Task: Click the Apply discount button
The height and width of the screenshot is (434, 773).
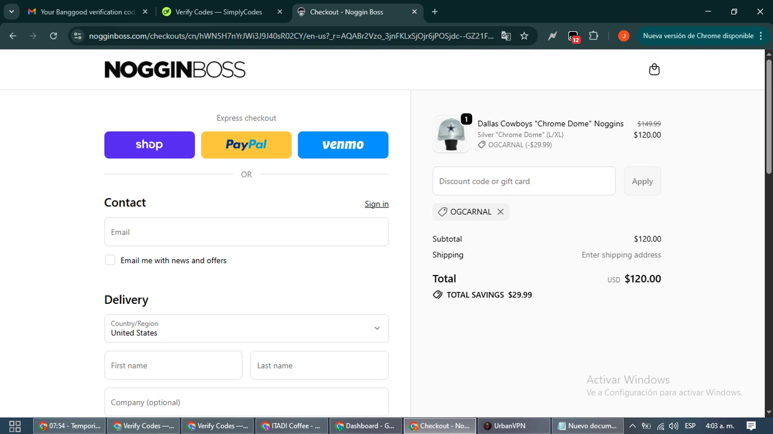Action: pyautogui.click(x=642, y=181)
